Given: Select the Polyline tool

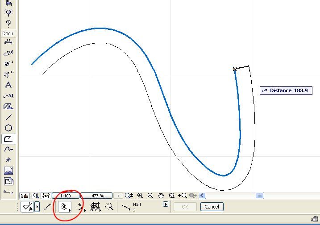Looking at the screenshot, I should pos(8,139).
